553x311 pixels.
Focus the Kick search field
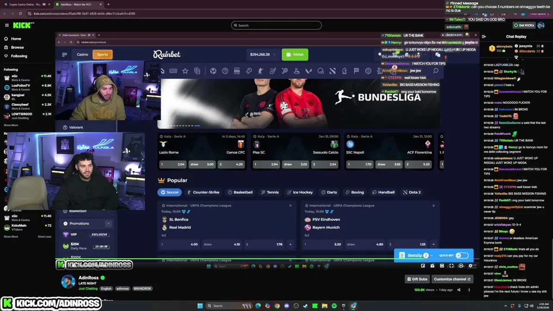(276, 25)
